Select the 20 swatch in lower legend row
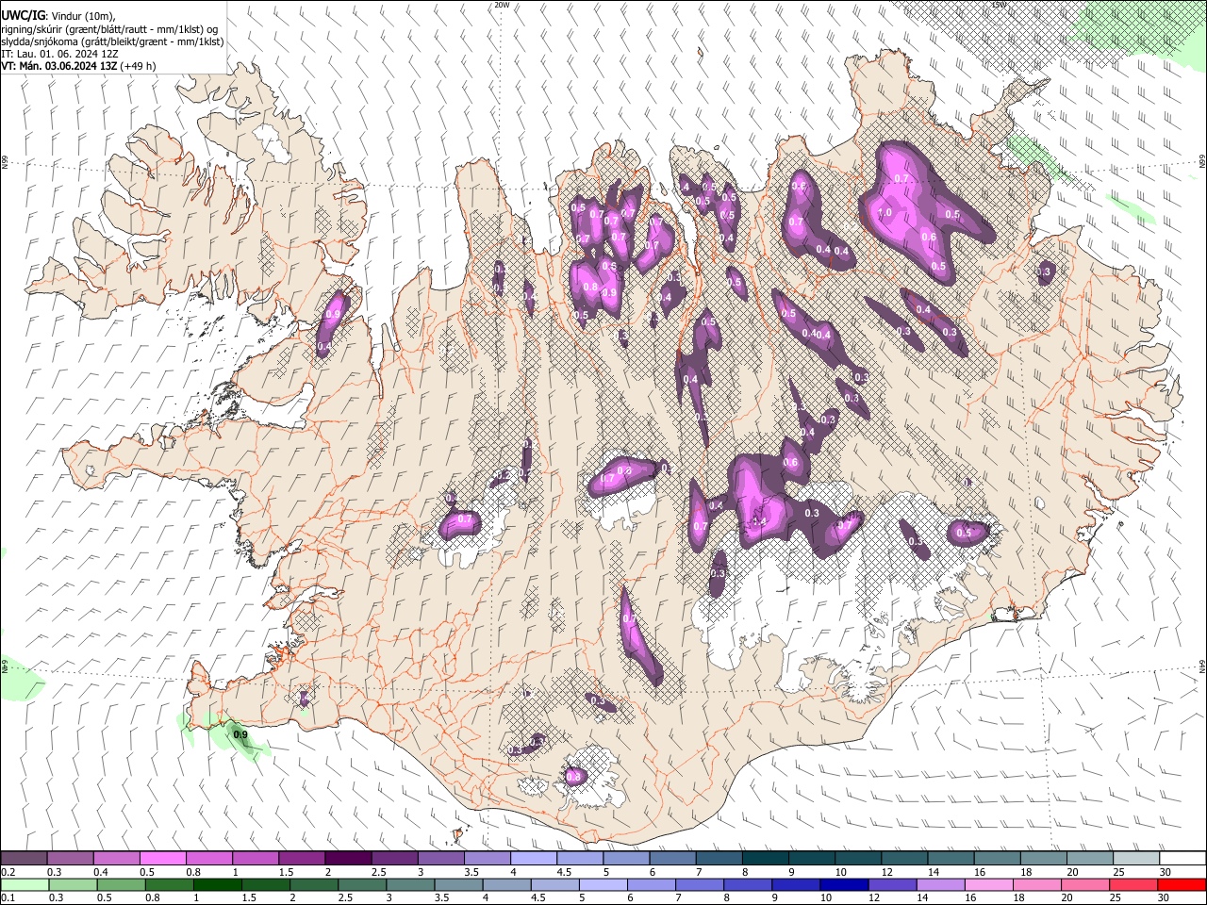 click(x=1083, y=884)
